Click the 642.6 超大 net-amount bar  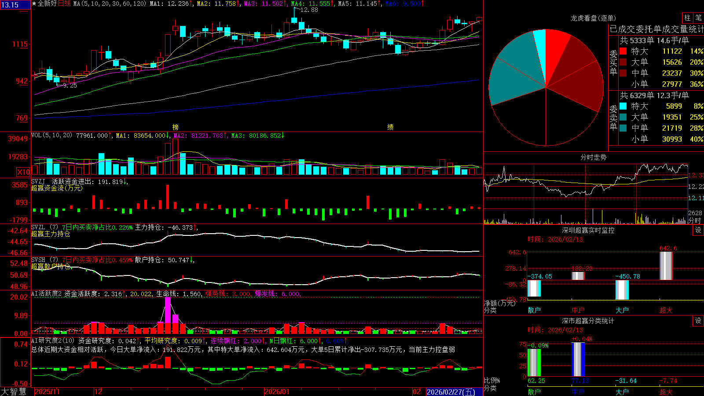pos(666,266)
